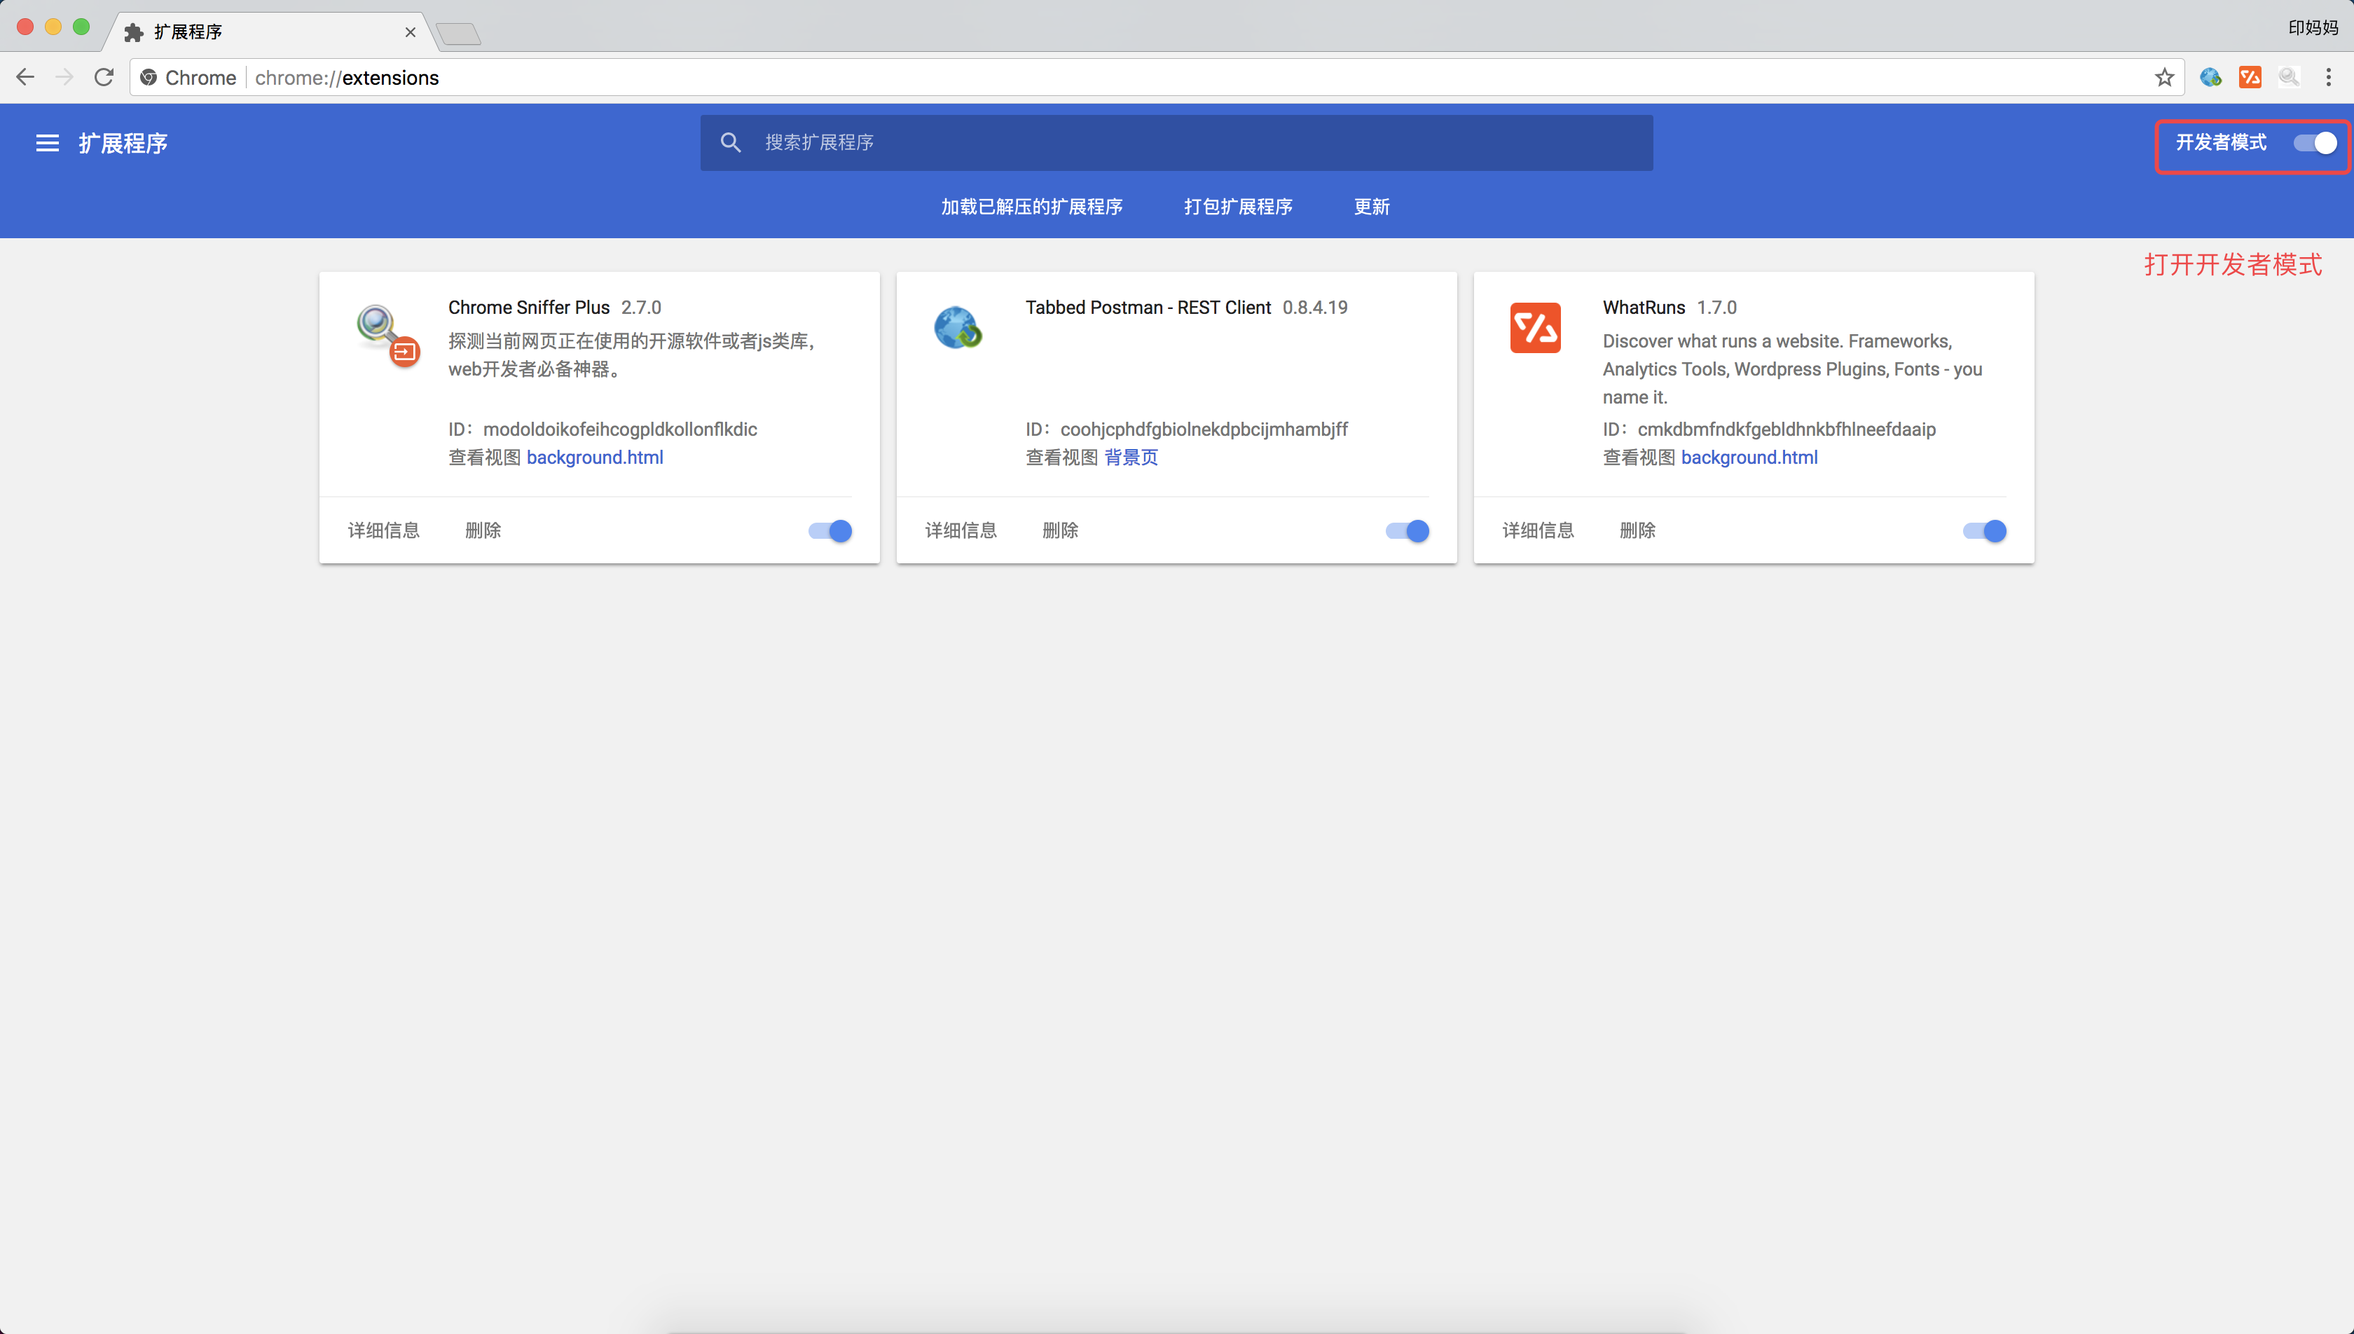Open background.html link for Chrome Sniffer Plus
This screenshot has height=1334, width=2354.
594,458
